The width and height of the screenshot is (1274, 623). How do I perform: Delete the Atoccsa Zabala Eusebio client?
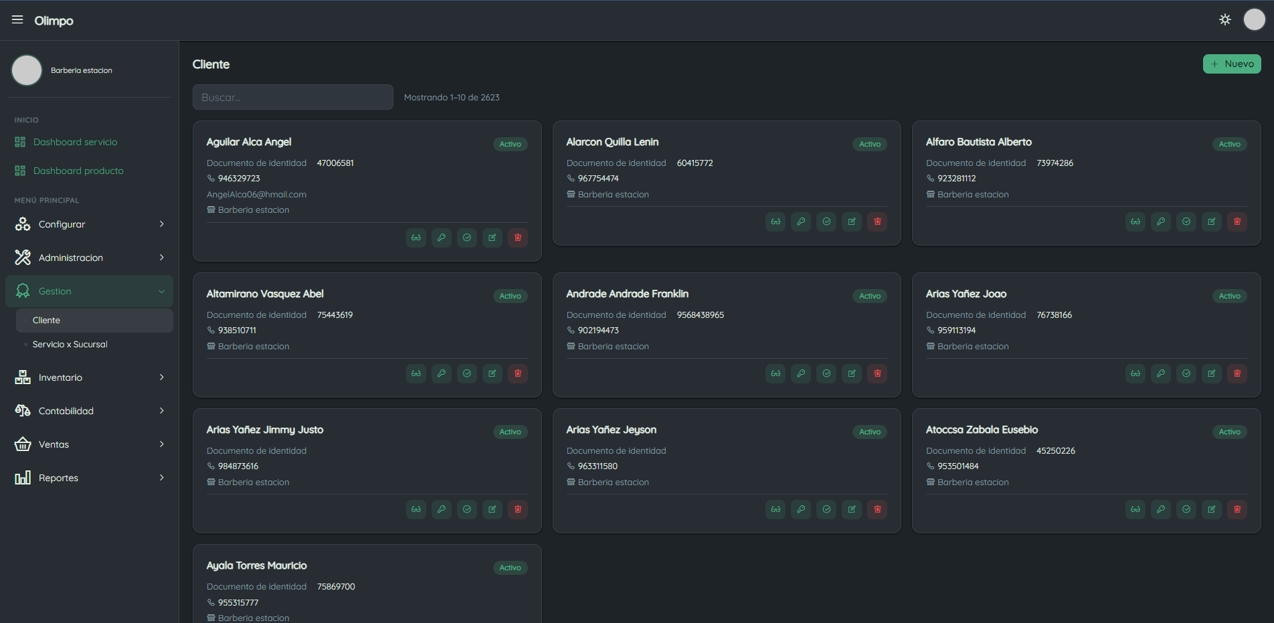click(1237, 509)
